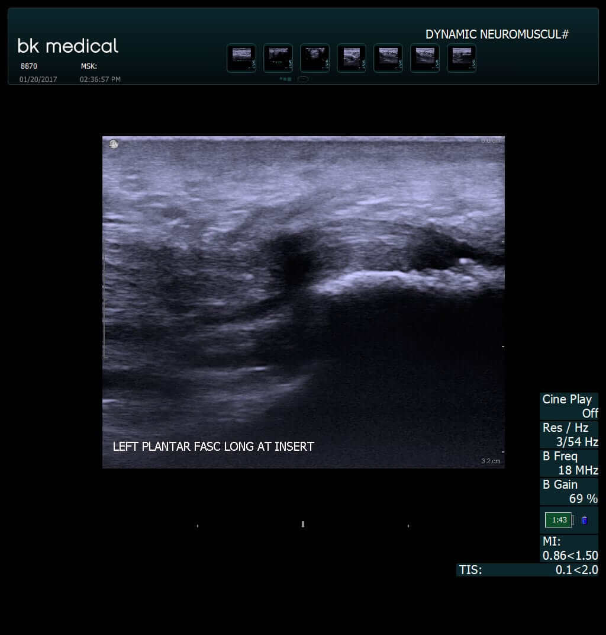Select the fourth saved image thumbnail
Image resolution: width=606 pixels, height=635 pixels.
click(x=352, y=58)
